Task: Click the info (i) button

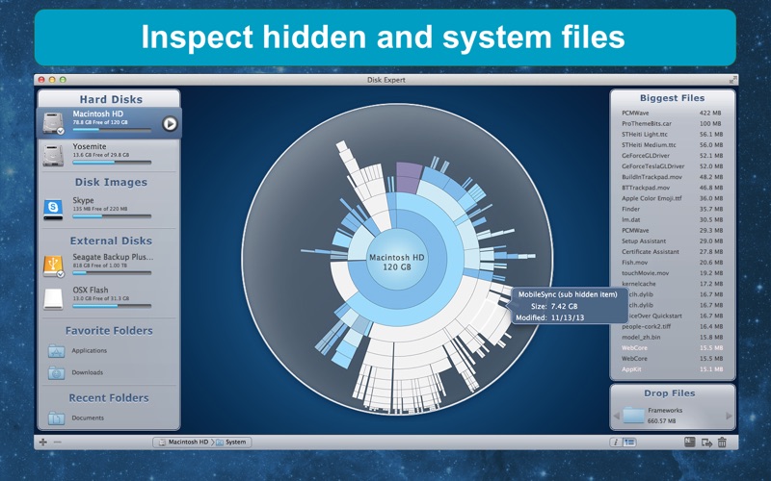Action: pos(615,442)
